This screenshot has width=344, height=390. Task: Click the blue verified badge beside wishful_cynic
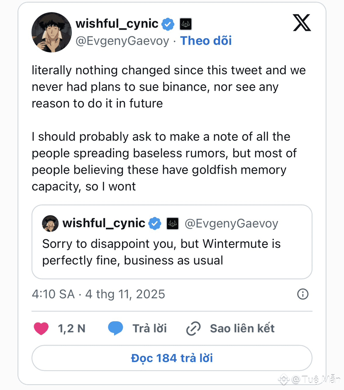[x=168, y=24]
